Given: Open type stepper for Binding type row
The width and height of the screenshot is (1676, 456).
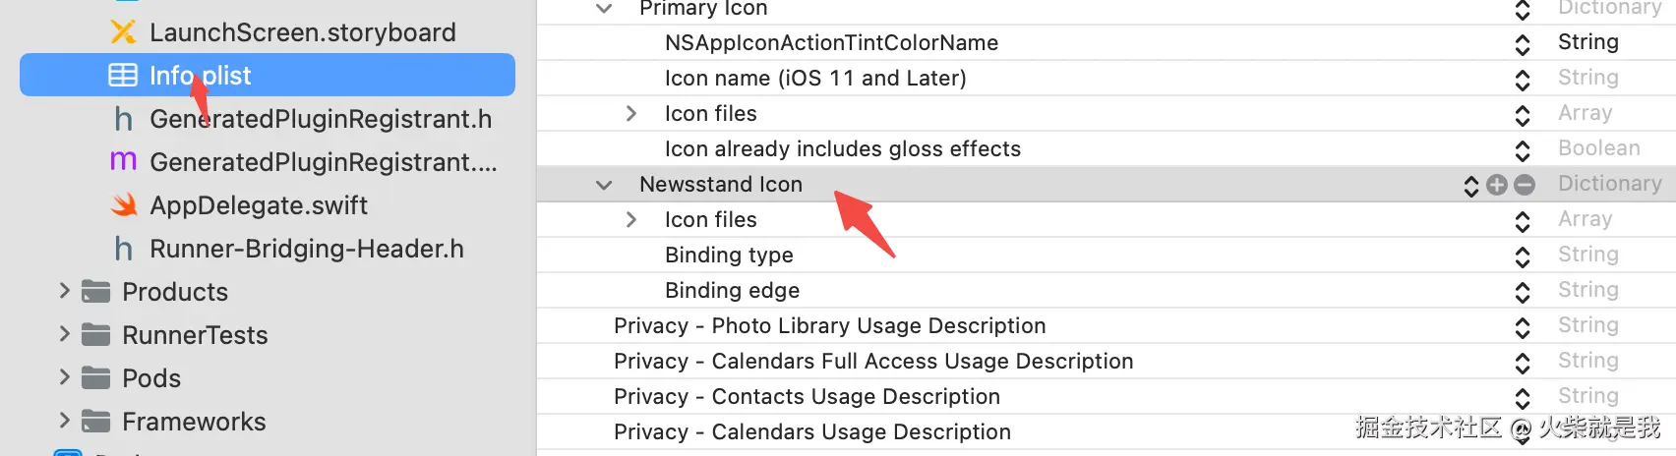Looking at the screenshot, I should pyautogui.click(x=1523, y=256).
